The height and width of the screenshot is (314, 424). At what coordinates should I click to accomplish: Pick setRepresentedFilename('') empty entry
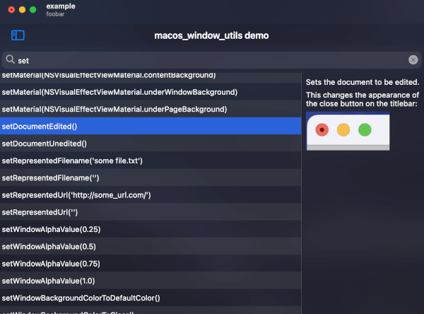tap(151, 178)
